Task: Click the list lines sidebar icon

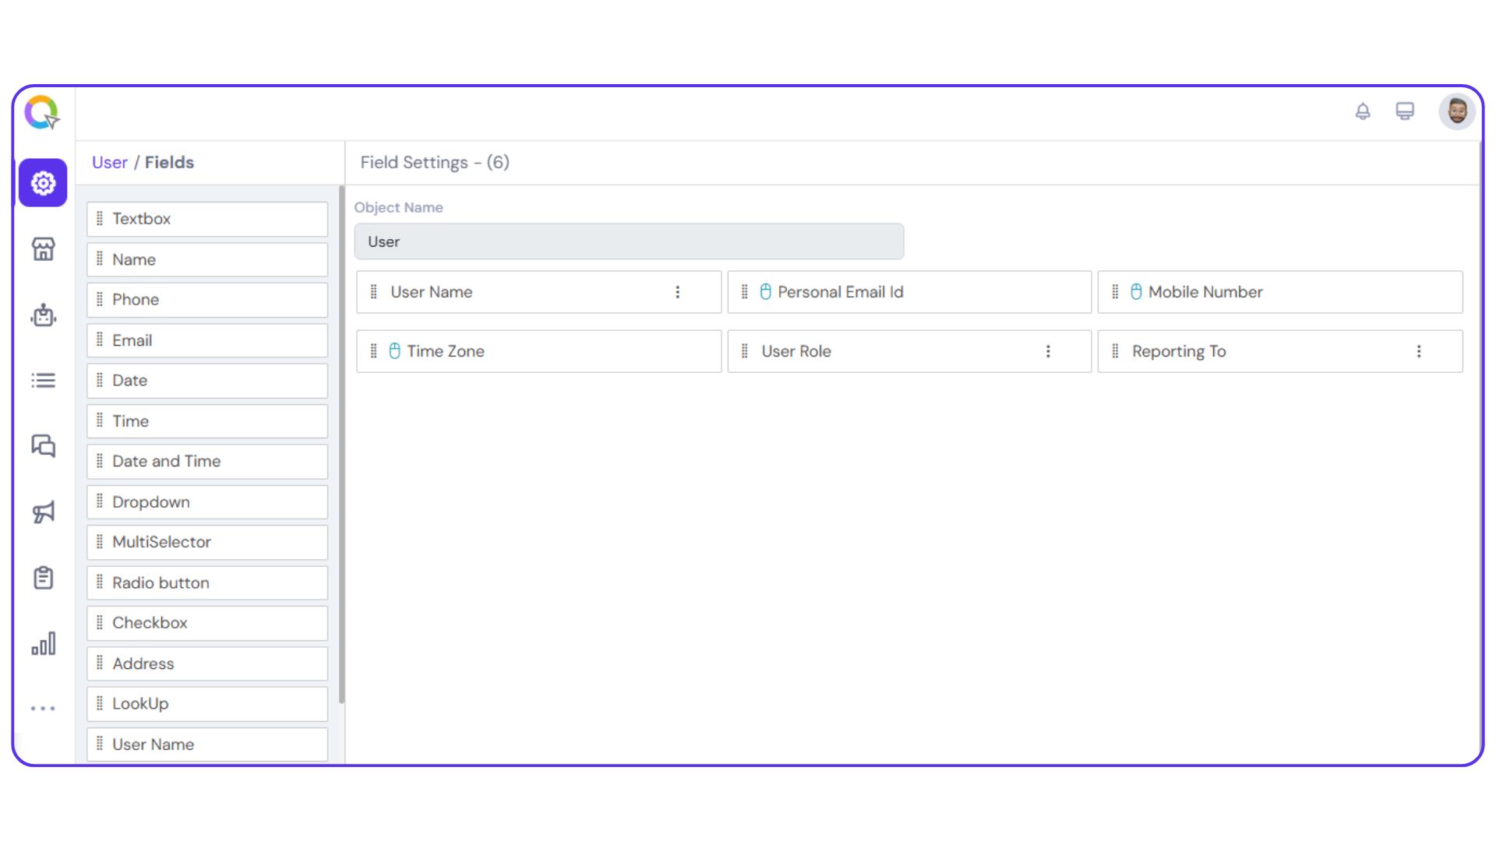Action: click(43, 380)
